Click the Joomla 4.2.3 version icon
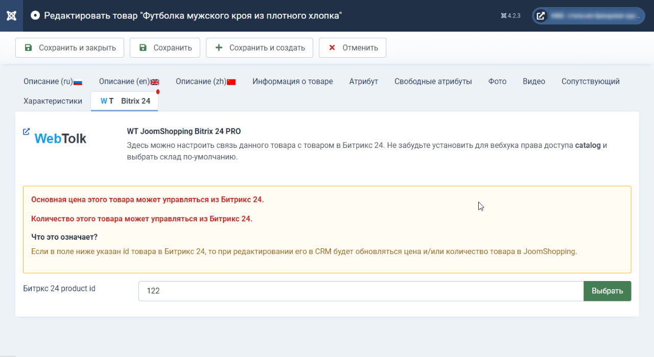Screen dimensions: 654x357 (x=504, y=15)
